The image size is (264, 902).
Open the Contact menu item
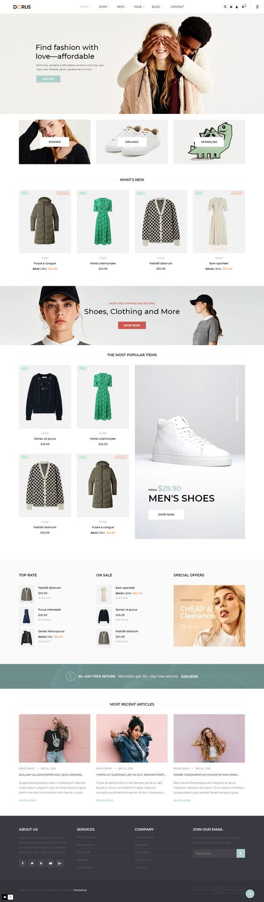click(177, 7)
